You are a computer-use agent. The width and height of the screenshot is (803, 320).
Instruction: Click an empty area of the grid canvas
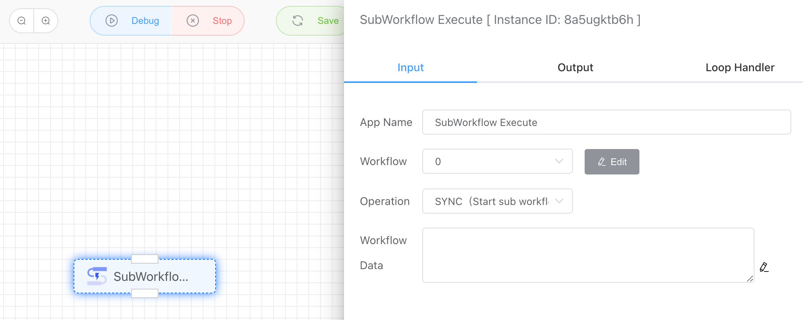pos(196,137)
